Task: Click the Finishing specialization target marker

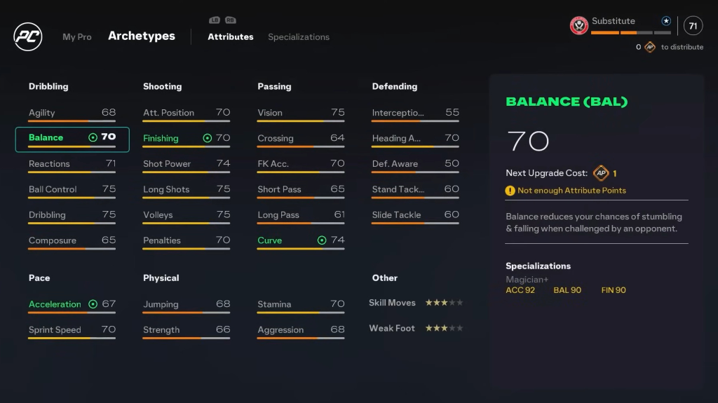Action: click(207, 138)
